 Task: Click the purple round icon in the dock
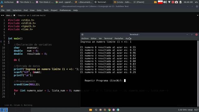pyautogui.click(x=113, y=110)
